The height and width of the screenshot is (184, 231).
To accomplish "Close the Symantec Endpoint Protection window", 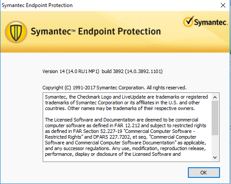I will coord(223,5).
